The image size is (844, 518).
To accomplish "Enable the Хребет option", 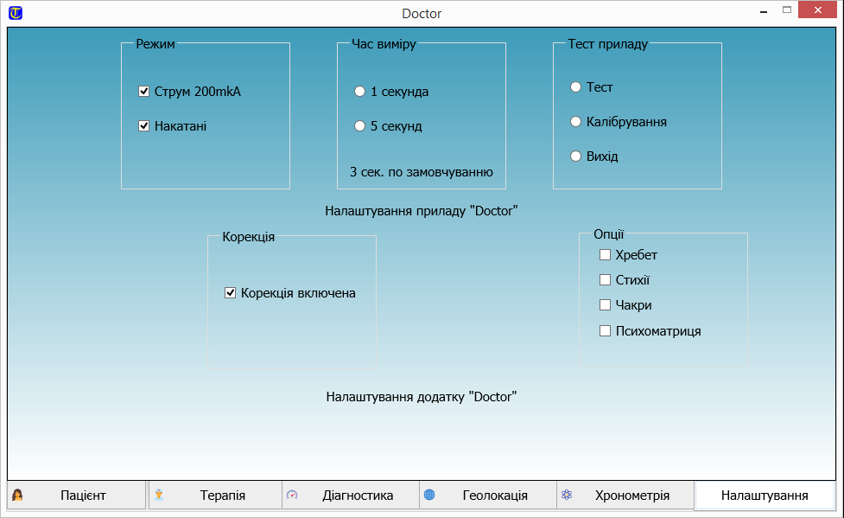I will click(x=606, y=255).
